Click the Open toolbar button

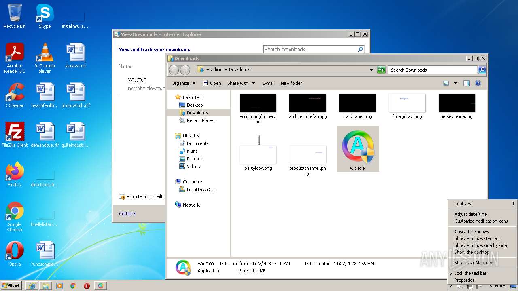212,83
